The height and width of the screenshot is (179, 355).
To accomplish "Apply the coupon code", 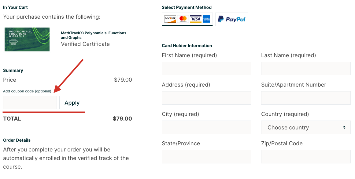I will [x=72, y=103].
